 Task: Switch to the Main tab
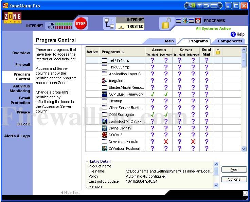click(x=169, y=41)
